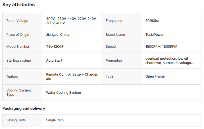The width and height of the screenshot is (204, 129).
Task: Expand the truncated overload protection text
Action: click(x=169, y=61)
